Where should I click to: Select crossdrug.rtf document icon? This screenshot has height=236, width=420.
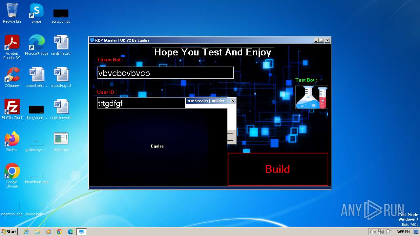61,77
